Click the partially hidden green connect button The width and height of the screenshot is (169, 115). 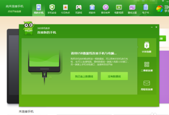pos(163,38)
